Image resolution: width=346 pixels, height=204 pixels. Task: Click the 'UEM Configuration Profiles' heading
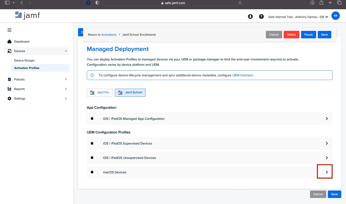(109, 132)
